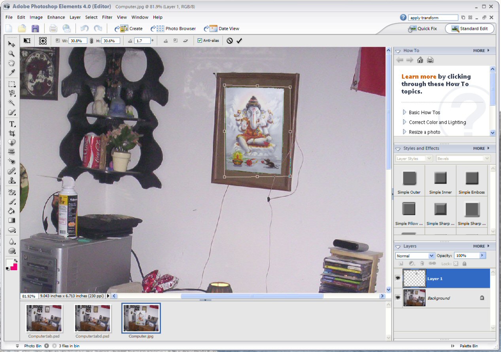Select the Rectangular Marquee tool
The width and height of the screenshot is (501, 352).
click(12, 84)
